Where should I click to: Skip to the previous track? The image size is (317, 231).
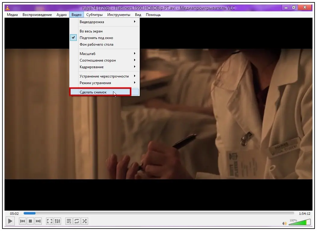(x=23, y=221)
